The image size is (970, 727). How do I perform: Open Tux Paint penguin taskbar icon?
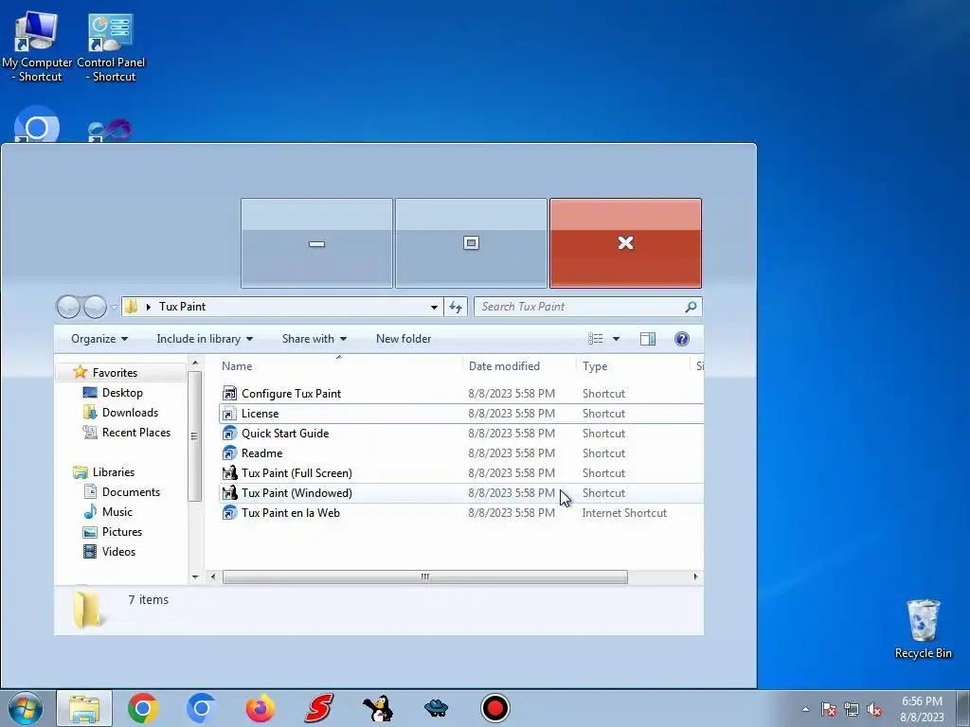pyautogui.click(x=377, y=708)
